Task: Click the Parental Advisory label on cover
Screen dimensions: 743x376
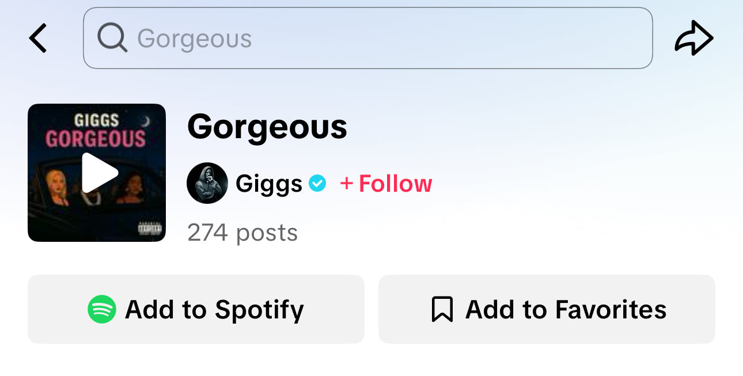Action: tap(149, 229)
